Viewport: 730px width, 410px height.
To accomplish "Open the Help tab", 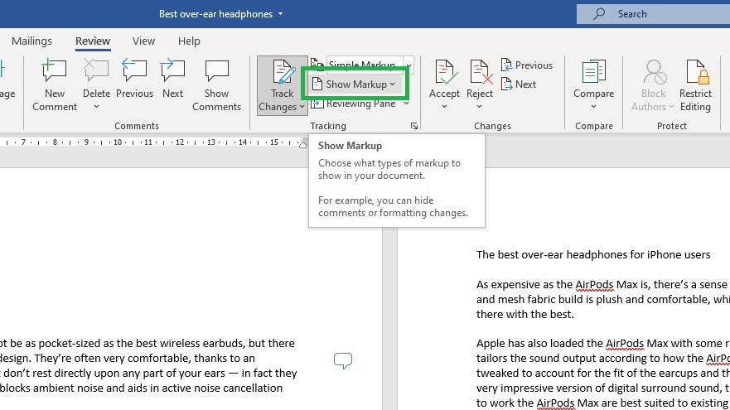I will pyautogui.click(x=189, y=41).
